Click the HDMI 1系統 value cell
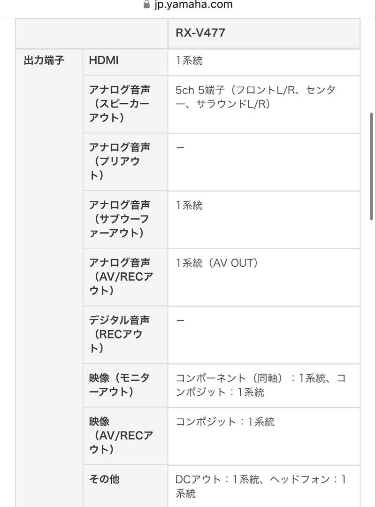376x507 pixels. point(264,62)
